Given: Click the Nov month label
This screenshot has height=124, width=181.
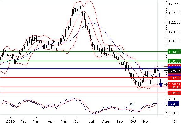Looking at the screenshot, I should click(x=147, y=121).
